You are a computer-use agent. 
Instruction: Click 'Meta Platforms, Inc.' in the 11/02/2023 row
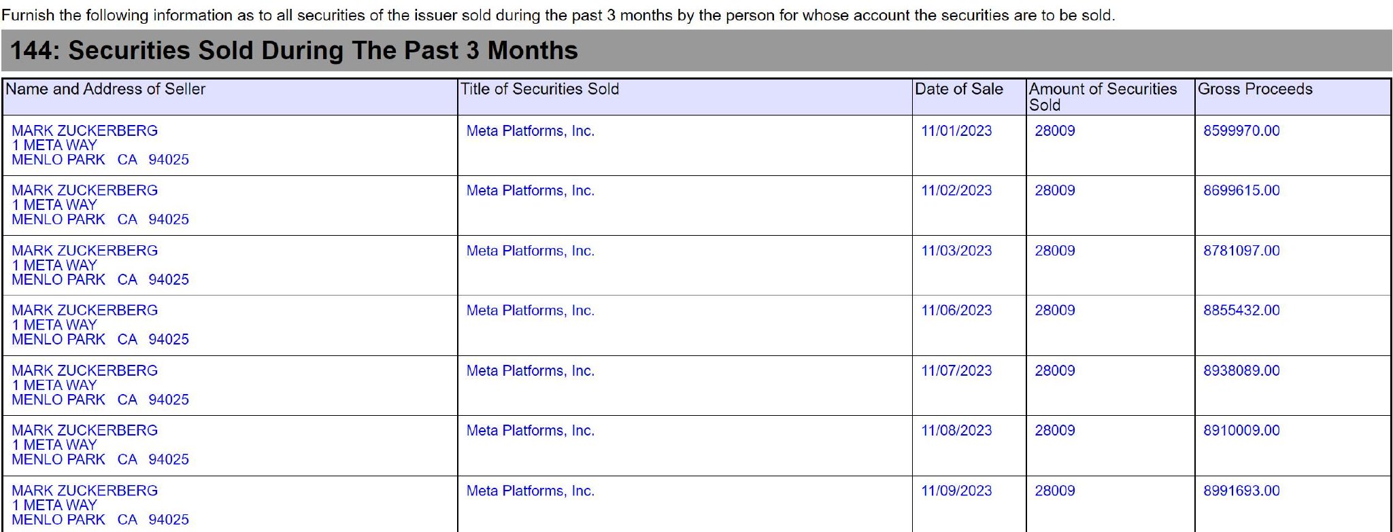[531, 191]
